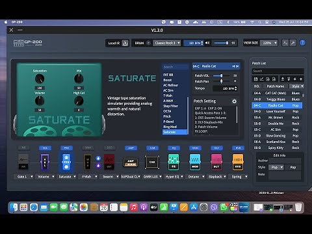
Task: Toggle the PRE module off
Action: pyautogui.click(x=66, y=148)
